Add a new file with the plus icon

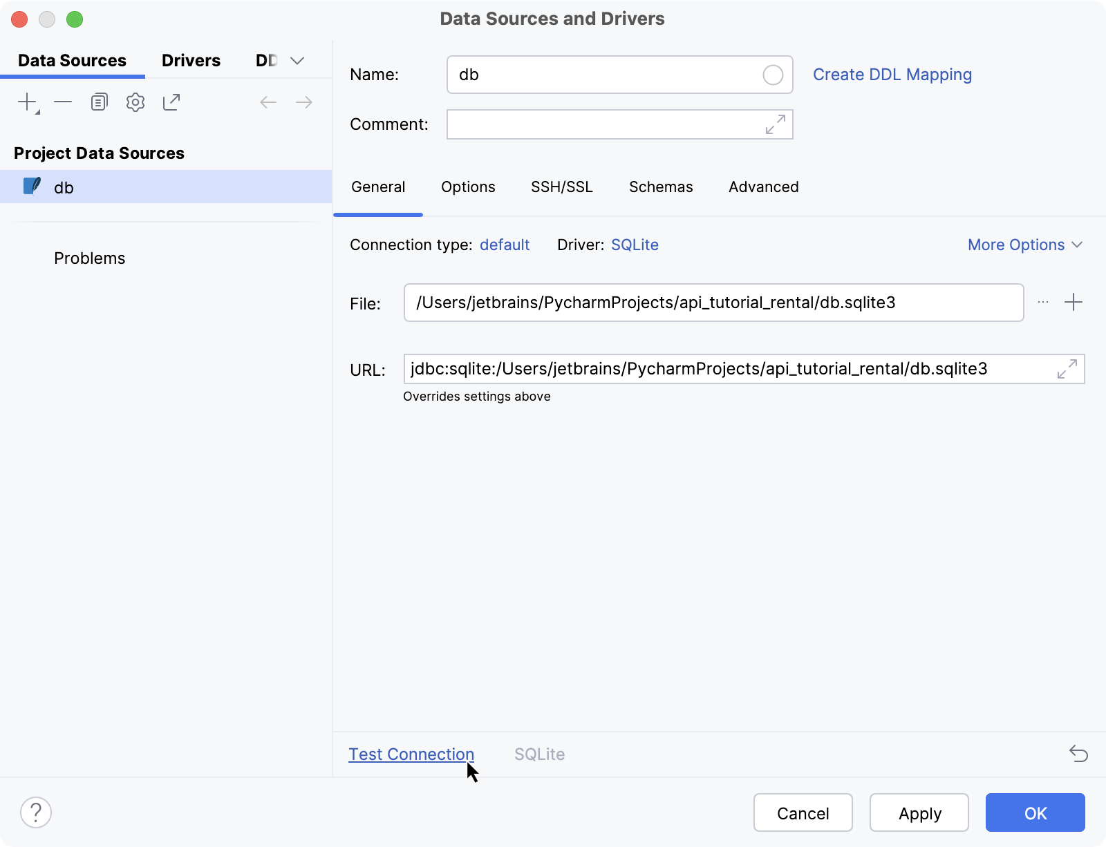click(1074, 302)
